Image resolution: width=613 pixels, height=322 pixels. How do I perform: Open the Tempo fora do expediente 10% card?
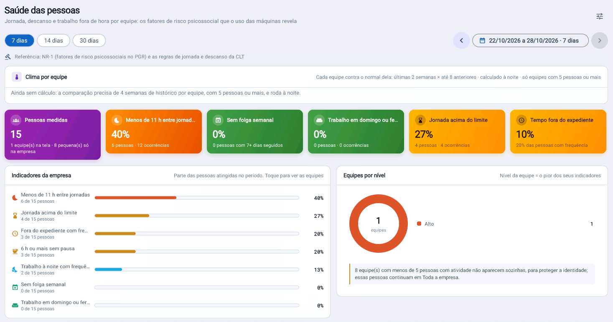pos(558,132)
